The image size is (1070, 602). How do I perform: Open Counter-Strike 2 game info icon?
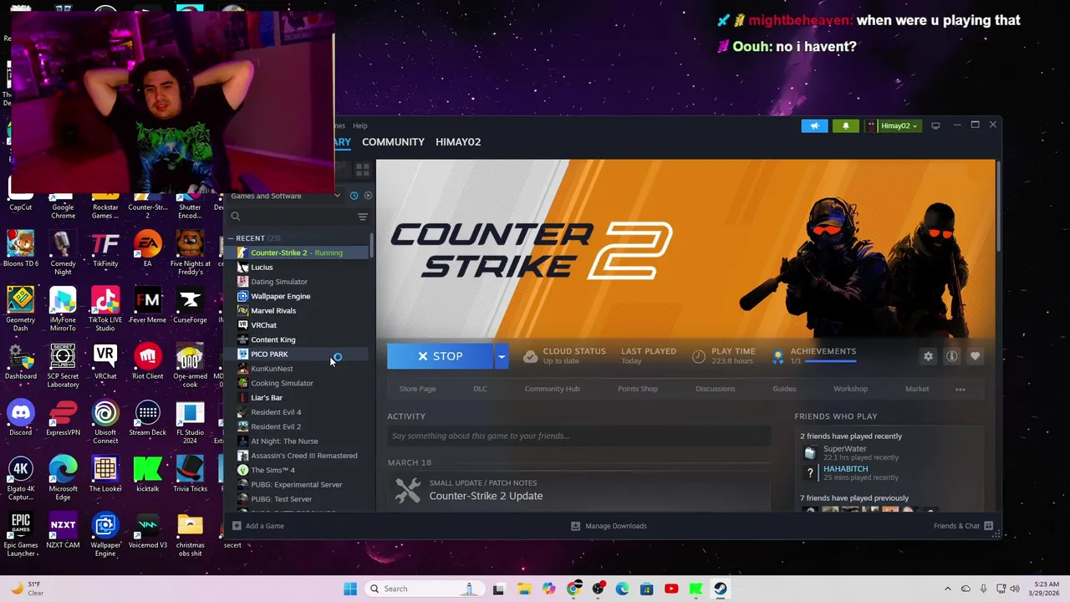(951, 356)
